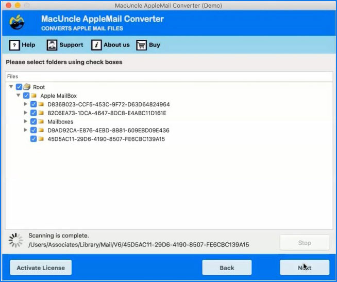Expand the D9AD92CA-E876 folder
Viewport: 337px width, 282px height.
(25, 130)
